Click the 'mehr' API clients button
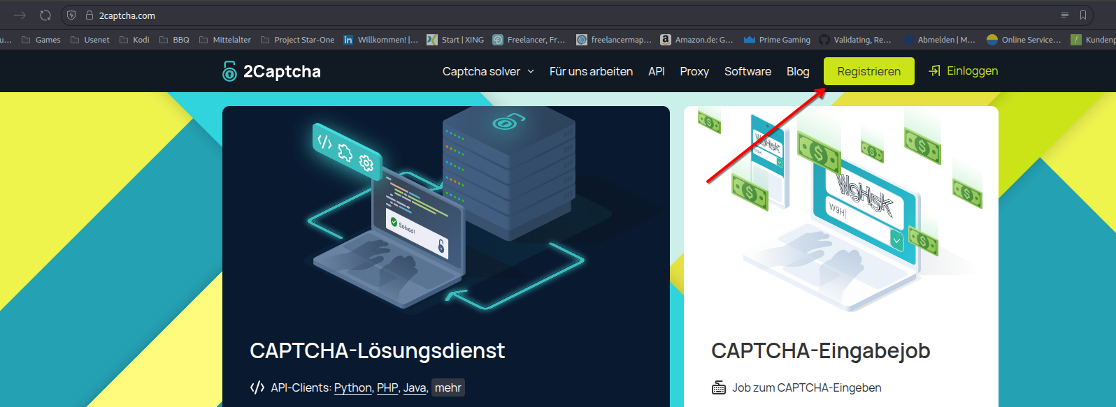Viewport: 1116px width, 407px height. coord(448,387)
